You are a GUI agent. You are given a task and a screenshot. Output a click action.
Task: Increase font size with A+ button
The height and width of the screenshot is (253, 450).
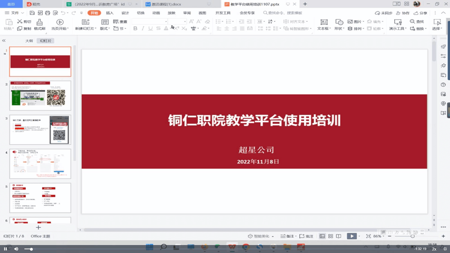coord(191,22)
